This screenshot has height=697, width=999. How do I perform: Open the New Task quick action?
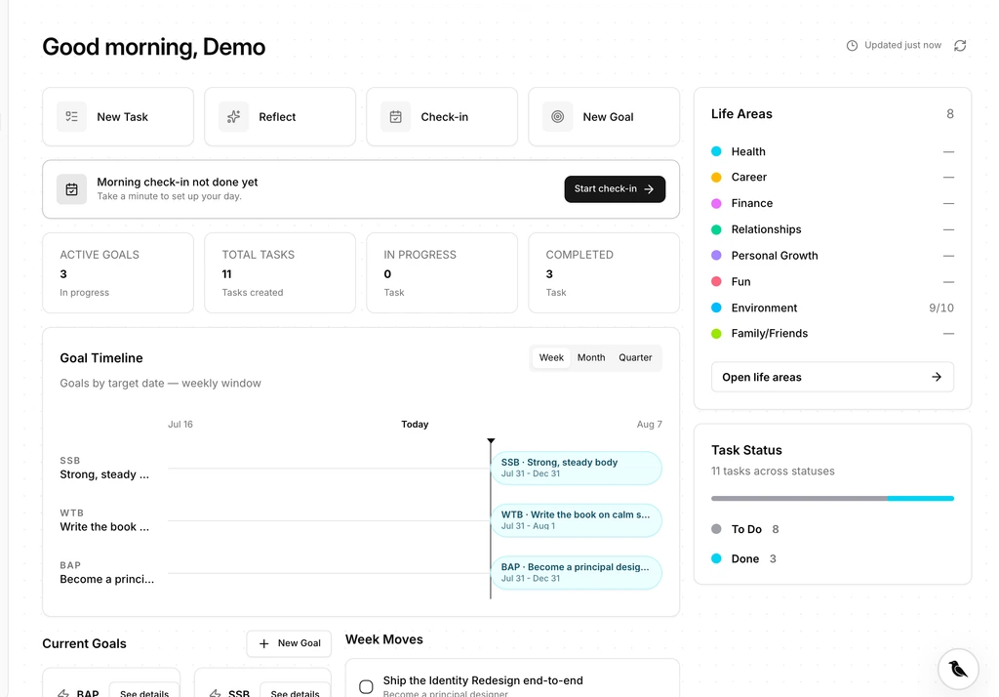(x=118, y=117)
